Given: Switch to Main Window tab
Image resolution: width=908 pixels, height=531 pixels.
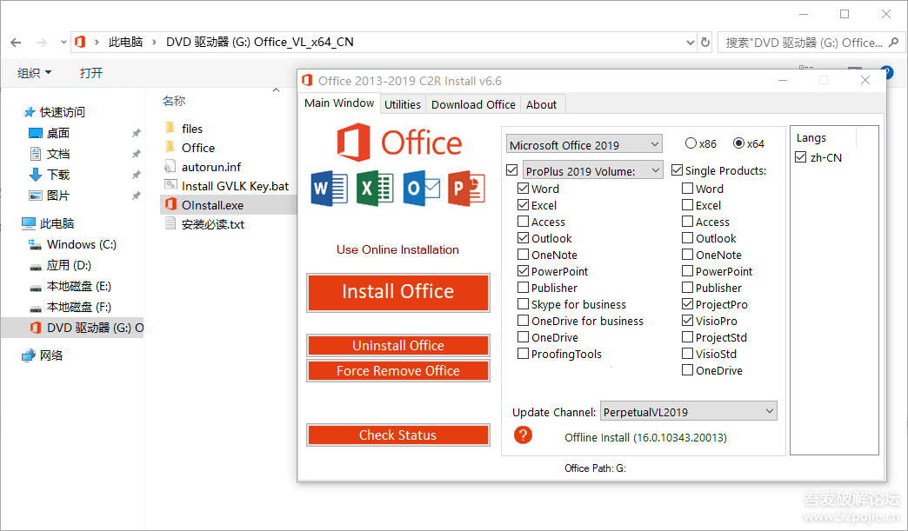Looking at the screenshot, I should click(x=339, y=103).
